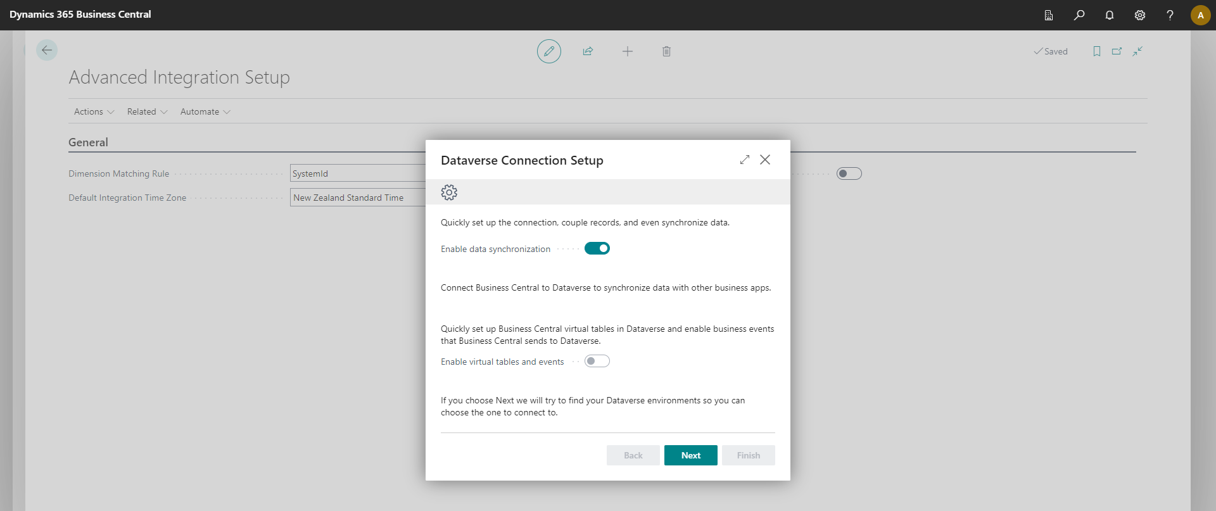The image size is (1216, 511).
Task: Open page in a new window
Action: [1117, 51]
